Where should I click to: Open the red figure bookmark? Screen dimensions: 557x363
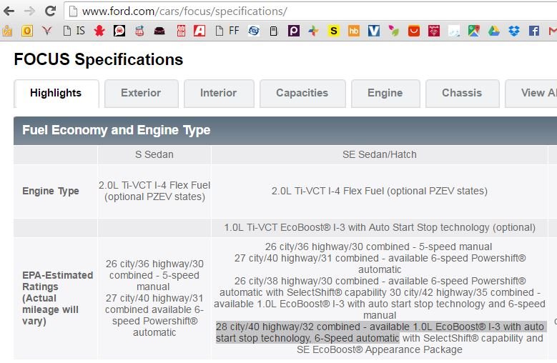tap(99, 31)
